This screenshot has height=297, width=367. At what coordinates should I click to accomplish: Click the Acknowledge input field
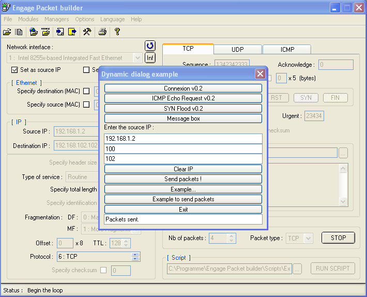pyautogui.click(x=335, y=65)
